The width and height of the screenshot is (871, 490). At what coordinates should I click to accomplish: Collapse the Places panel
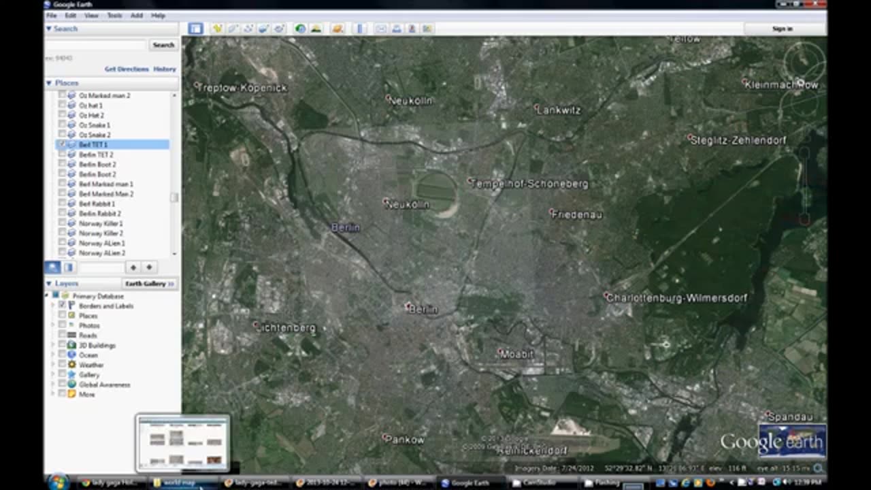tap(49, 83)
